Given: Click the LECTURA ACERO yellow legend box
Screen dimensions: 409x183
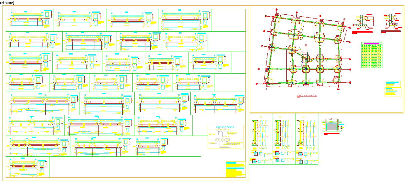Looking at the screenshot, I should click(226, 137).
